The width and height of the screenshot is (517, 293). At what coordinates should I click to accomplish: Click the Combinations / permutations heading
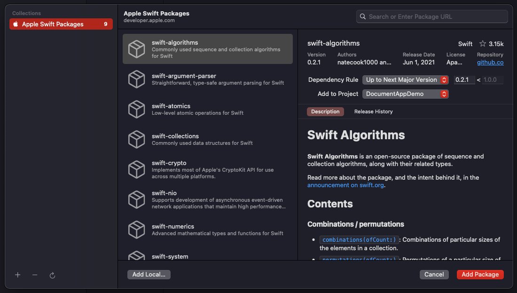(355, 224)
